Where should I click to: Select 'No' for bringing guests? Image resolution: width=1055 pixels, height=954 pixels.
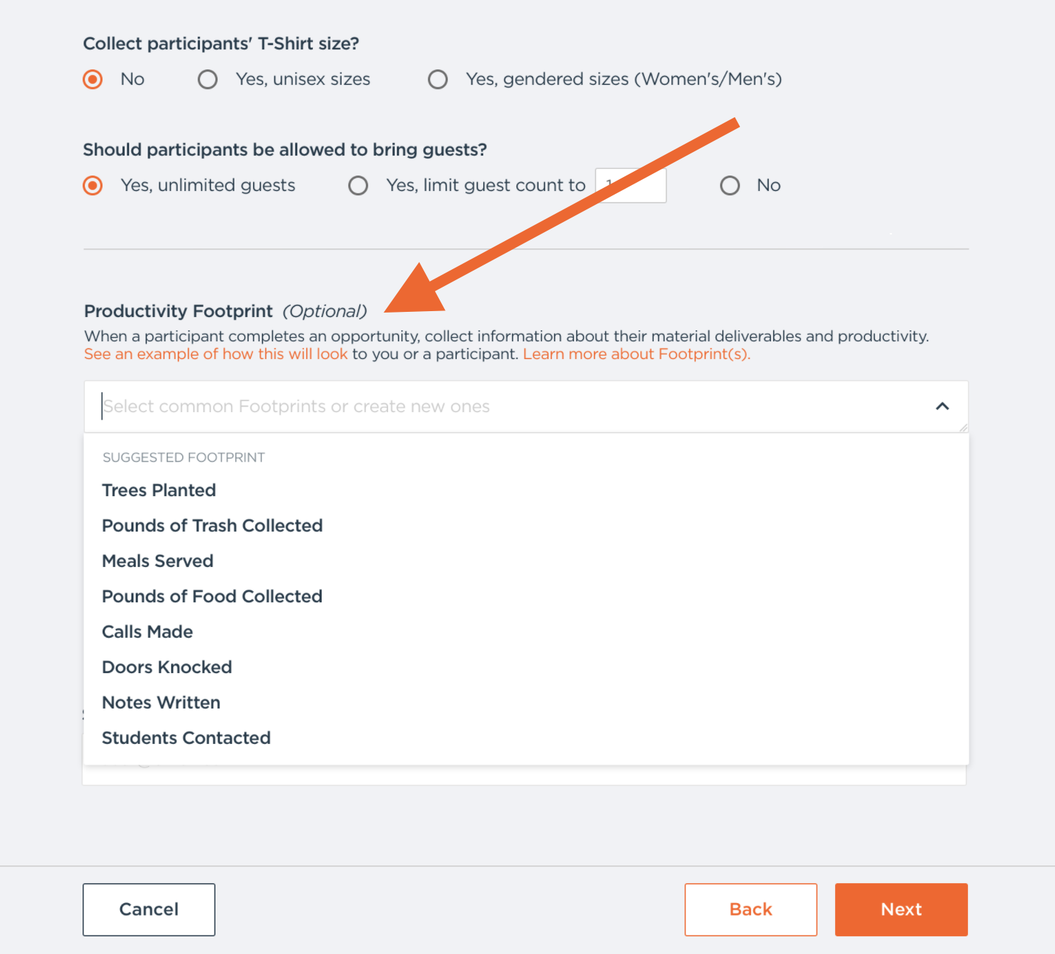[730, 186]
